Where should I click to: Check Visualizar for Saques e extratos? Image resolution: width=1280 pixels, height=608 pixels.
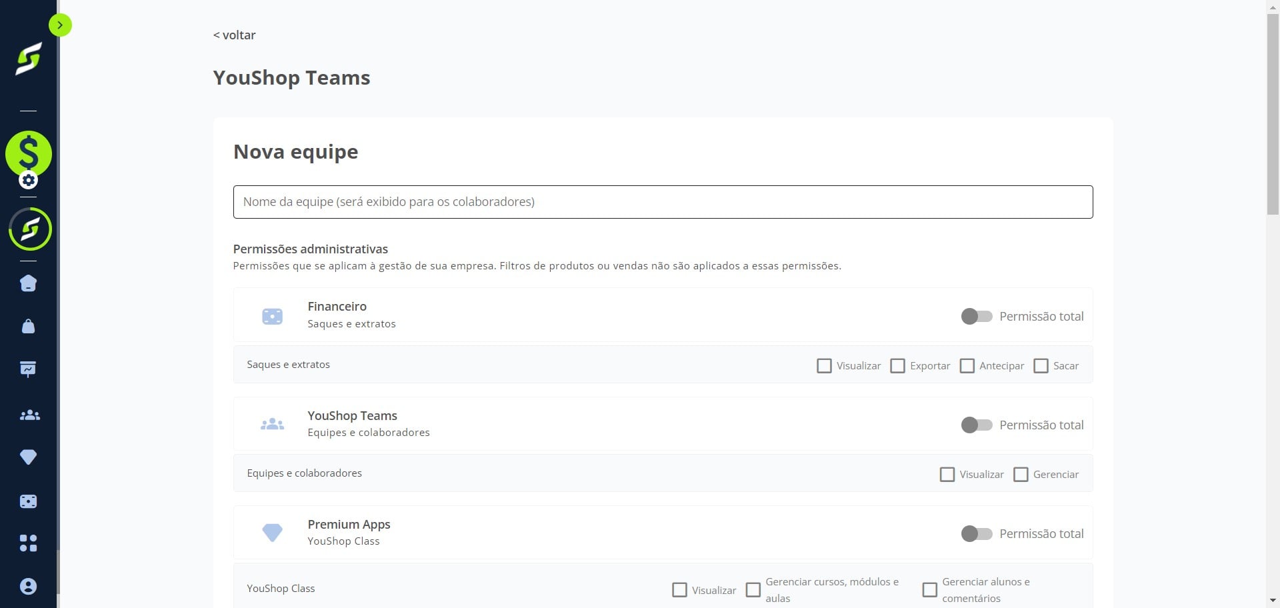tap(824, 366)
